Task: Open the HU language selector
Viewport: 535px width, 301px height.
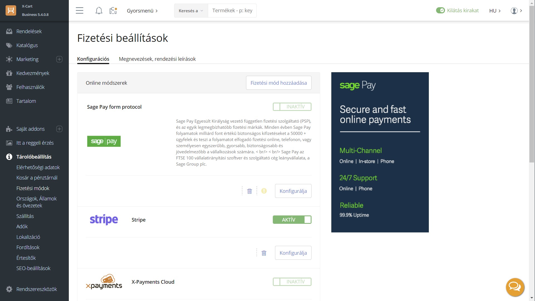Action: (495, 11)
